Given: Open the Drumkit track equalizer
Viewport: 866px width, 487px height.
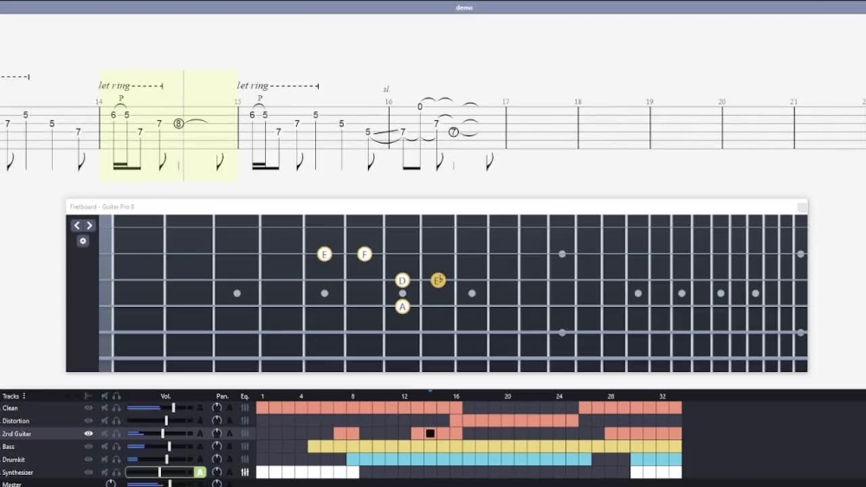Looking at the screenshot, I should (x=245, y=459).
